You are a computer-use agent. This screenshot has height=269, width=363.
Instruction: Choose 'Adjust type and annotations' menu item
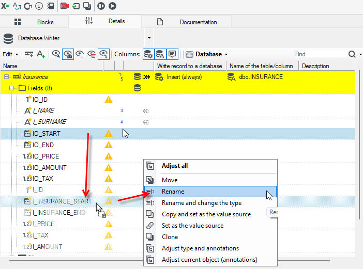210,248
